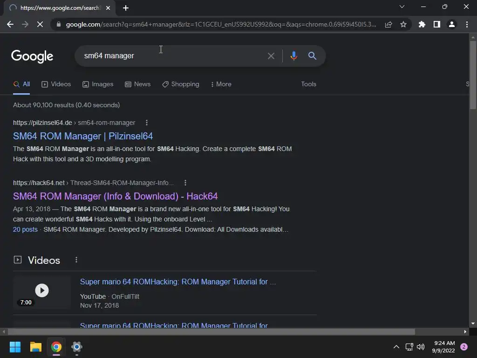Click the Chrome taskbar icon
Viewport: 477px width, 358px height.
[x=56, y=347]
